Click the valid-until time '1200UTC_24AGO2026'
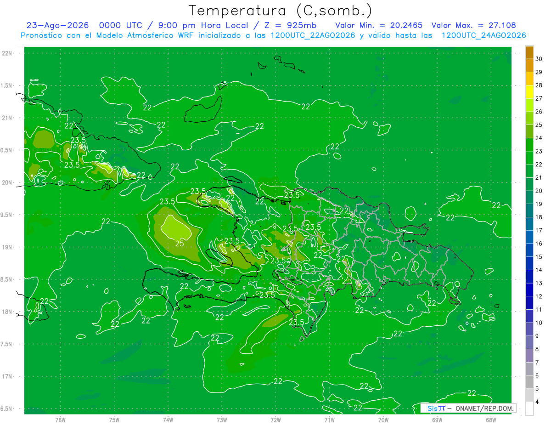This screenshot has height=426, width=551. point(484,35)
